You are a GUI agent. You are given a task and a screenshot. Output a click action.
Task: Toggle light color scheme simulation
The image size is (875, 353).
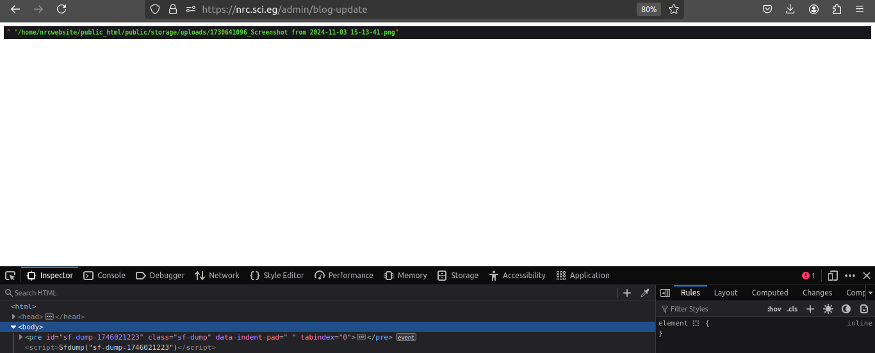tap(828, 309)
